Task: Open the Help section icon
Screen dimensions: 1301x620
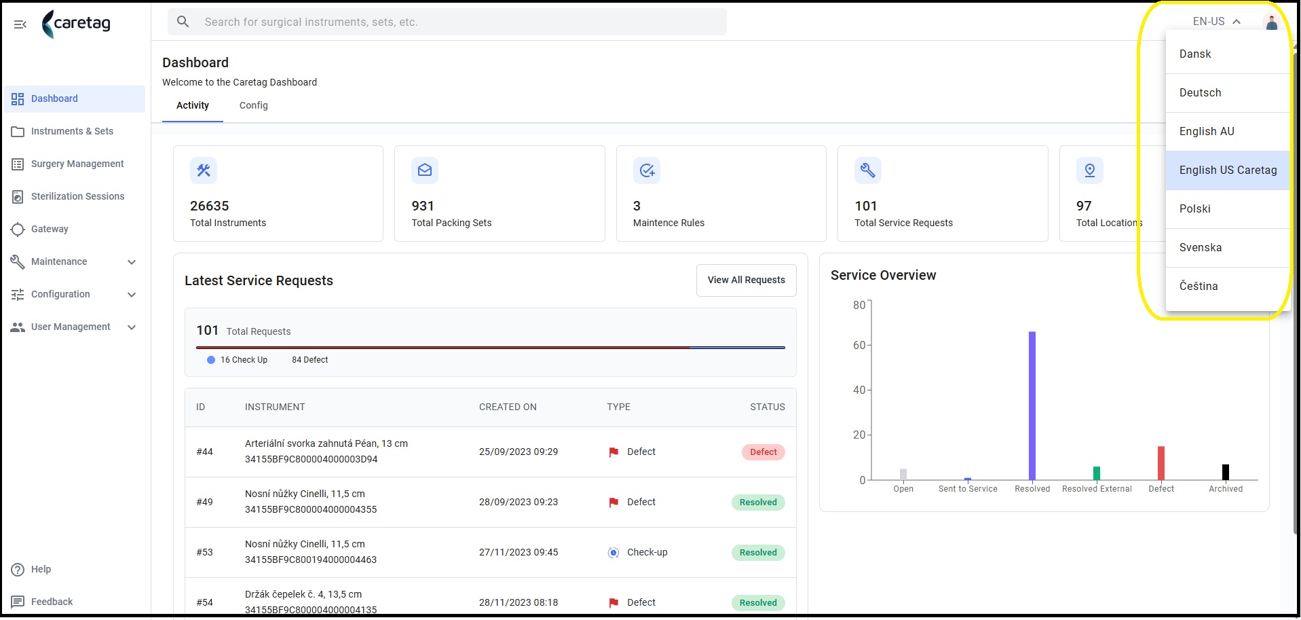Action: pyautogui.click(x=18, y=570)
